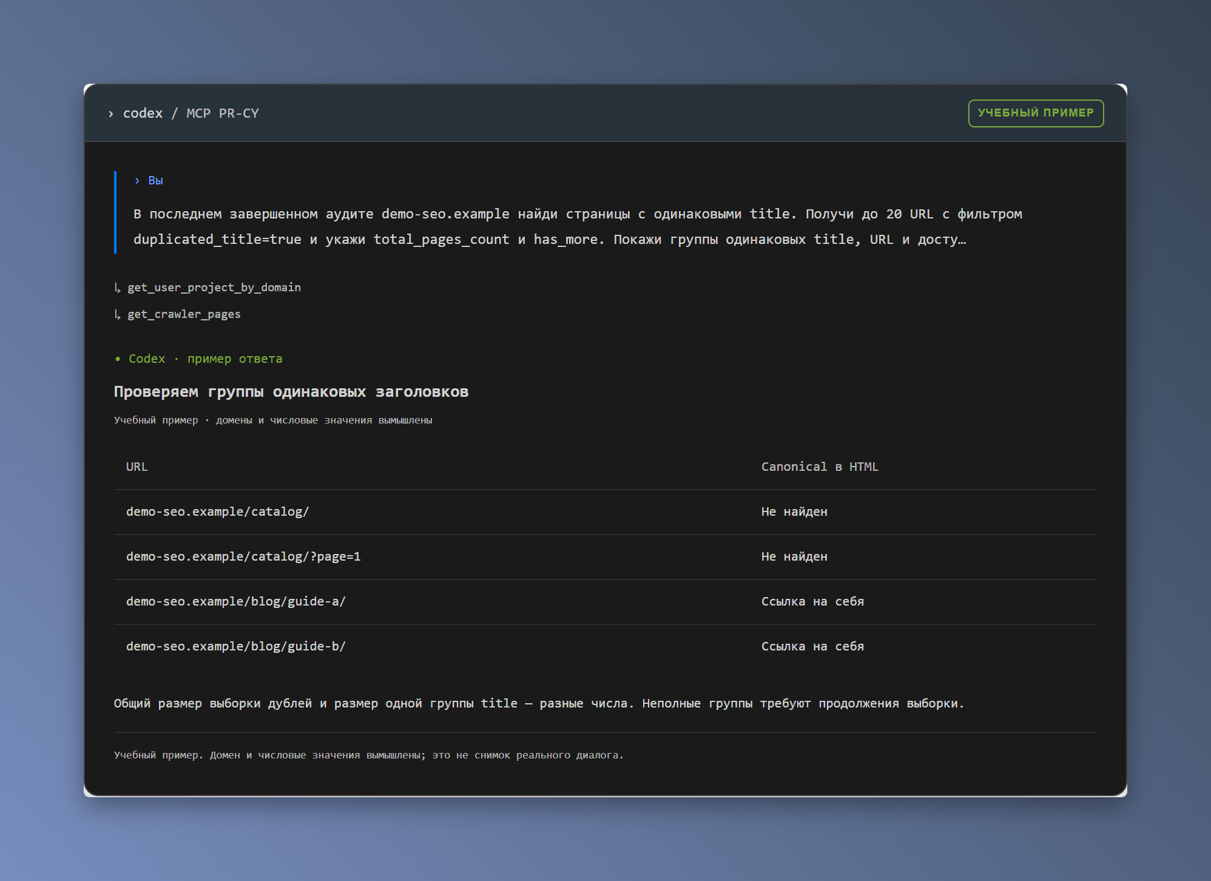Viewport: 1211px width, 881px height.
Task: Select the blog/guide-b/ URL cell
Action: pyautogui.click(x=236, y=647)
